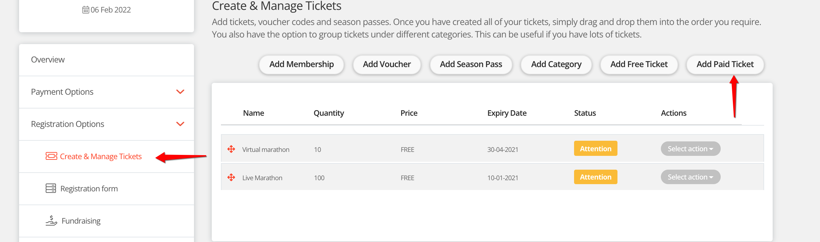Viewport: 820px width, 242px height.
Task: Click Add Category button
Action: (556, 64)
